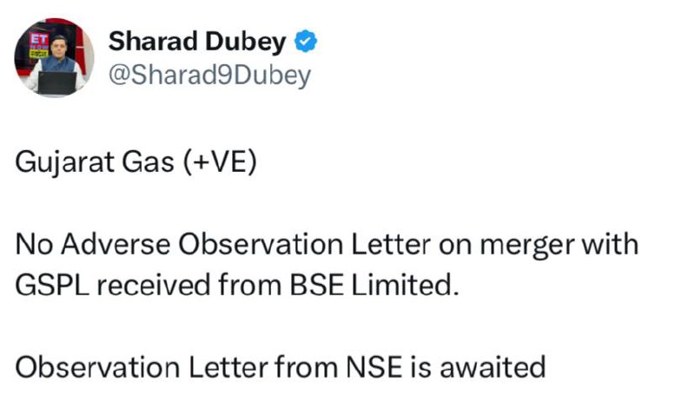The width and height of the screenshot is (695, 409).
Task: Click the word Gujarat in the tweet
Action: coord(64,162)
